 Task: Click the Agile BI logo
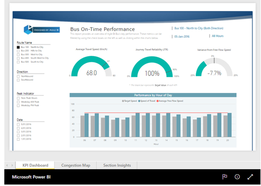pyautogui.click(x=42, y=30)
